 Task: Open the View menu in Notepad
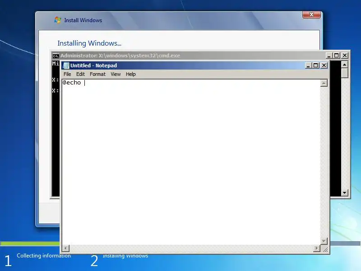[x=116, y=74]
